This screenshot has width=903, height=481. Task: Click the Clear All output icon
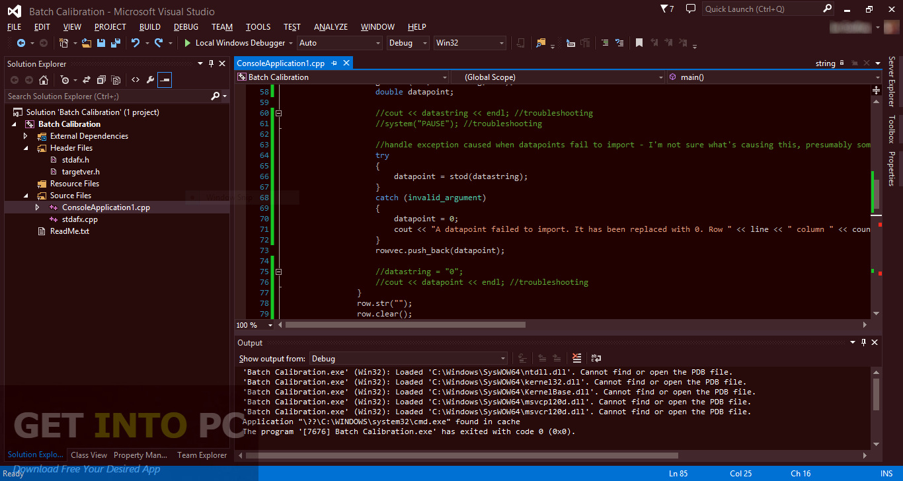(x=576, y=358)
